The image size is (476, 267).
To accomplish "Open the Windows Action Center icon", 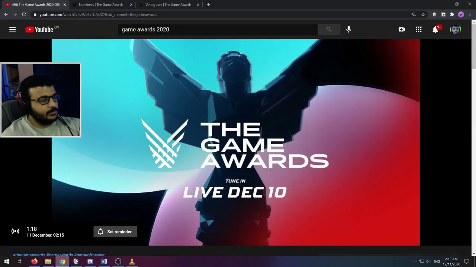I will tap(467, 261).
